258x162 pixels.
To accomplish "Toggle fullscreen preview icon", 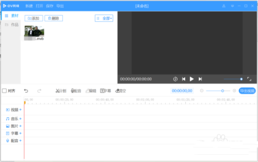I will click(249, 79).
